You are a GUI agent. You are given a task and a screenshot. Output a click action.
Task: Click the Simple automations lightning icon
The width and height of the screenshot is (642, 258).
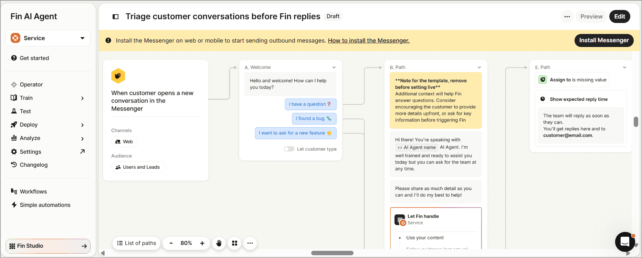click(14, 205)
